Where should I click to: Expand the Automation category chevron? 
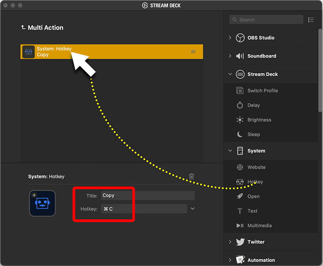230,260
